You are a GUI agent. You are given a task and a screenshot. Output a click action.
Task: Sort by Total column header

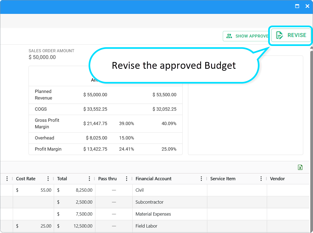(x=62, y=179)
